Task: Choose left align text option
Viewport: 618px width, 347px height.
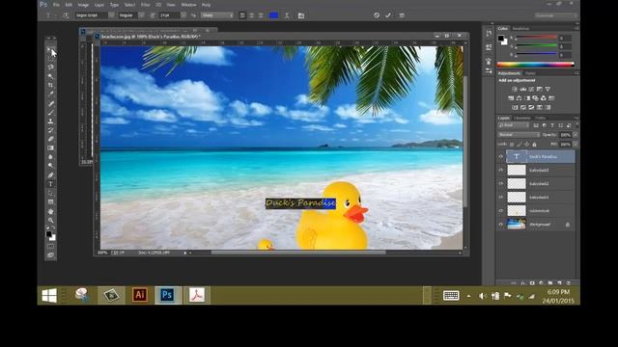Action: [x=242, y=15]
